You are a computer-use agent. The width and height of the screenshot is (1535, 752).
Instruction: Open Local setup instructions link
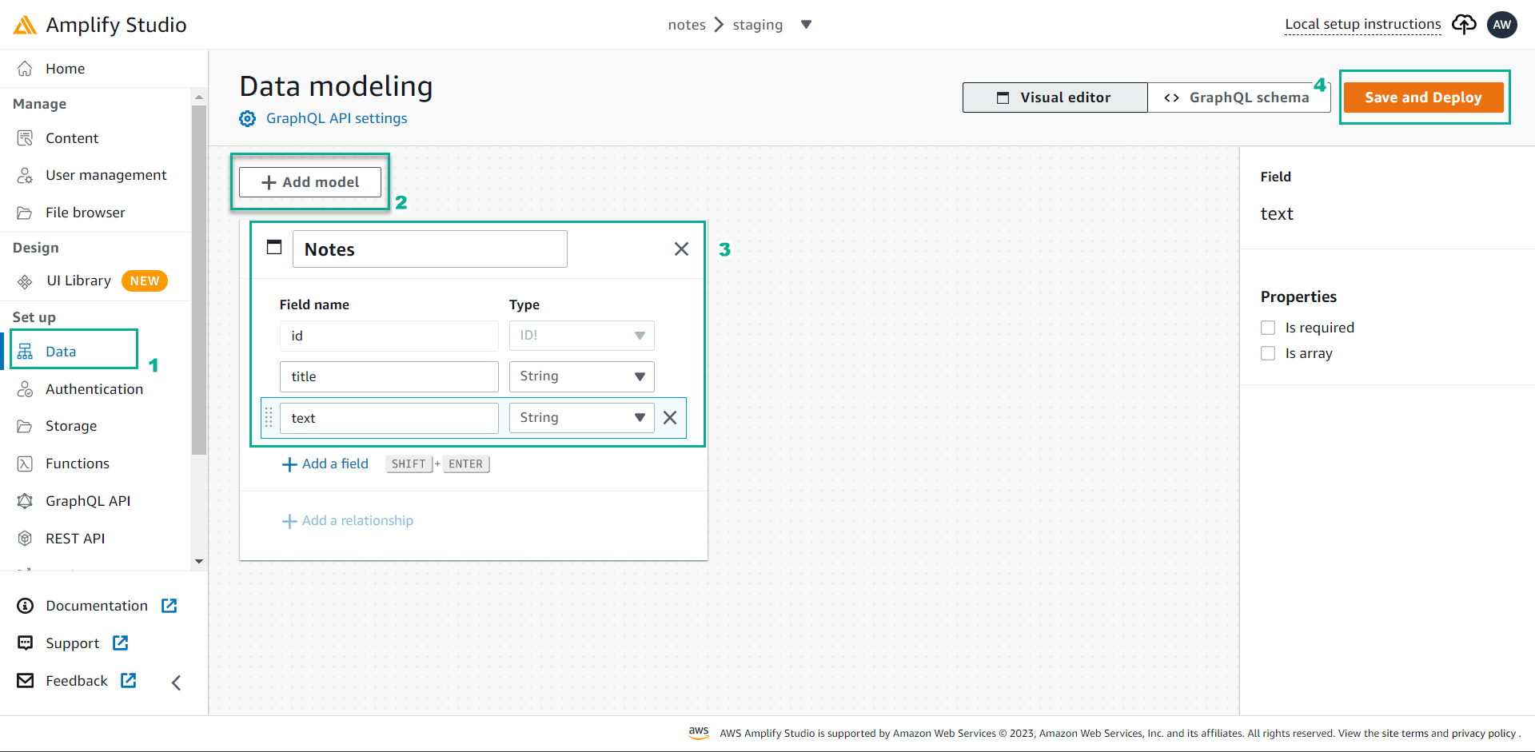click(x=1363, y=24)
